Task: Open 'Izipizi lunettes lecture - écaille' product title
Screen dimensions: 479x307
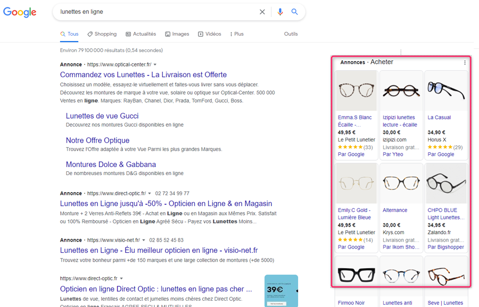Action: [400, 121]
